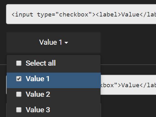Choose the highlighted Value 1 label text
This screenshot has width=156, height=117.
(x=37, y=79)
